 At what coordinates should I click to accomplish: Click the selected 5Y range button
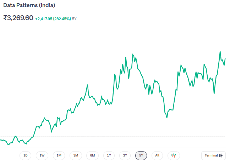141,155
